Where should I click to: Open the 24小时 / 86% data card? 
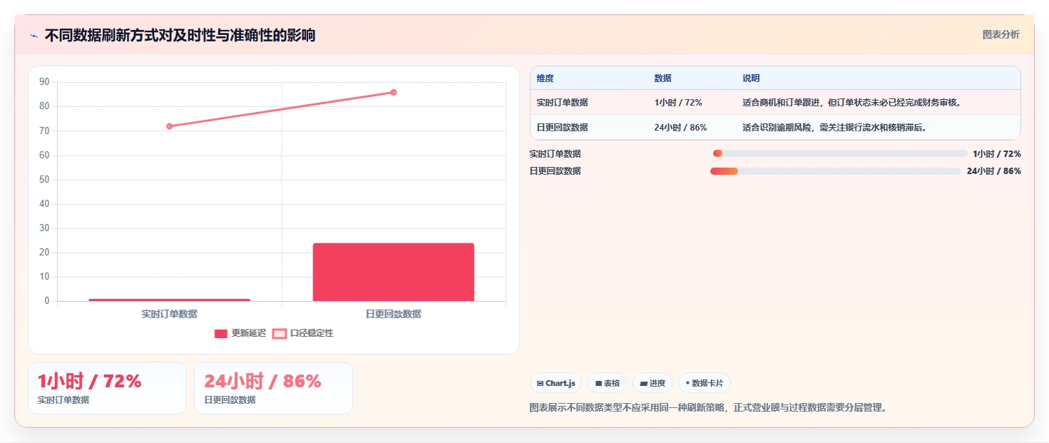(273, 388)
